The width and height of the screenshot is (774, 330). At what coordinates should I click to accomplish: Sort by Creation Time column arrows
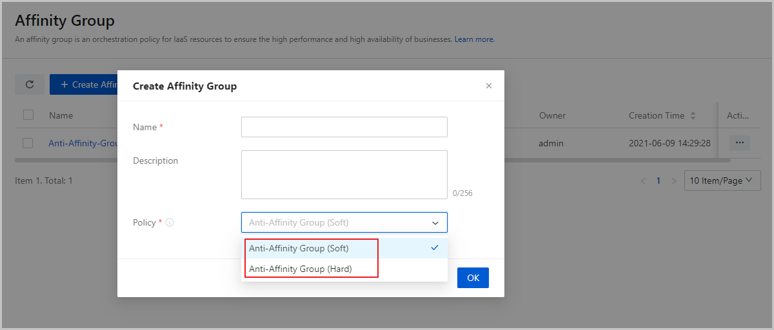pos(693,116)
